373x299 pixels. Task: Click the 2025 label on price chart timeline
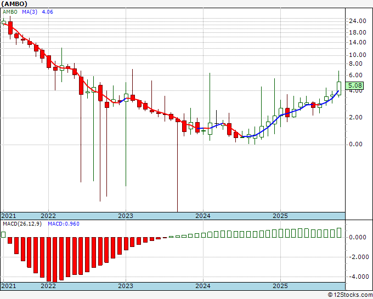pos(280,216)
